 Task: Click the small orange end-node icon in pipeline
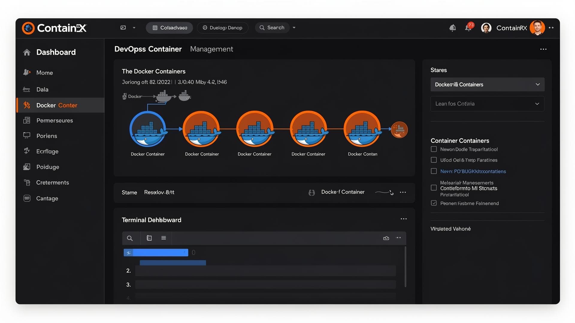tap(399, 130)
